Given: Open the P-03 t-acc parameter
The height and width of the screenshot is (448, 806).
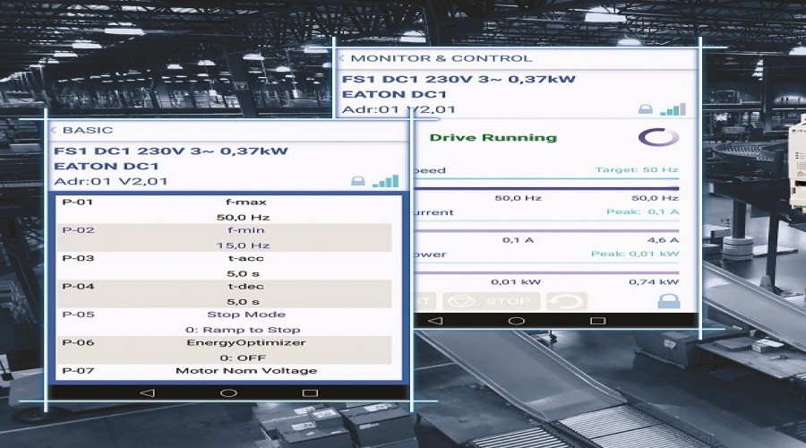Looking at the screenshot, I should (x=228, y=265).
